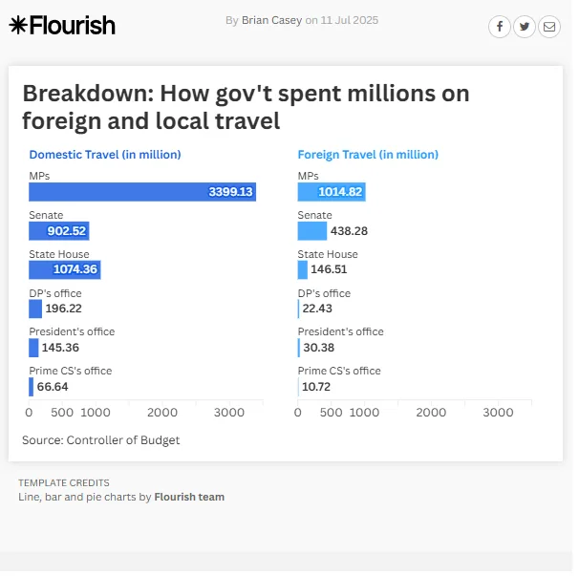
Task: Click the State House foreign bar
Action: click(x=303, y=269)
